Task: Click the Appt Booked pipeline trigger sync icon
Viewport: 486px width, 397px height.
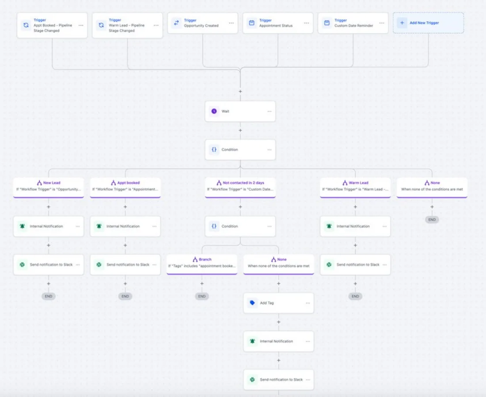Action: [26, 25]
